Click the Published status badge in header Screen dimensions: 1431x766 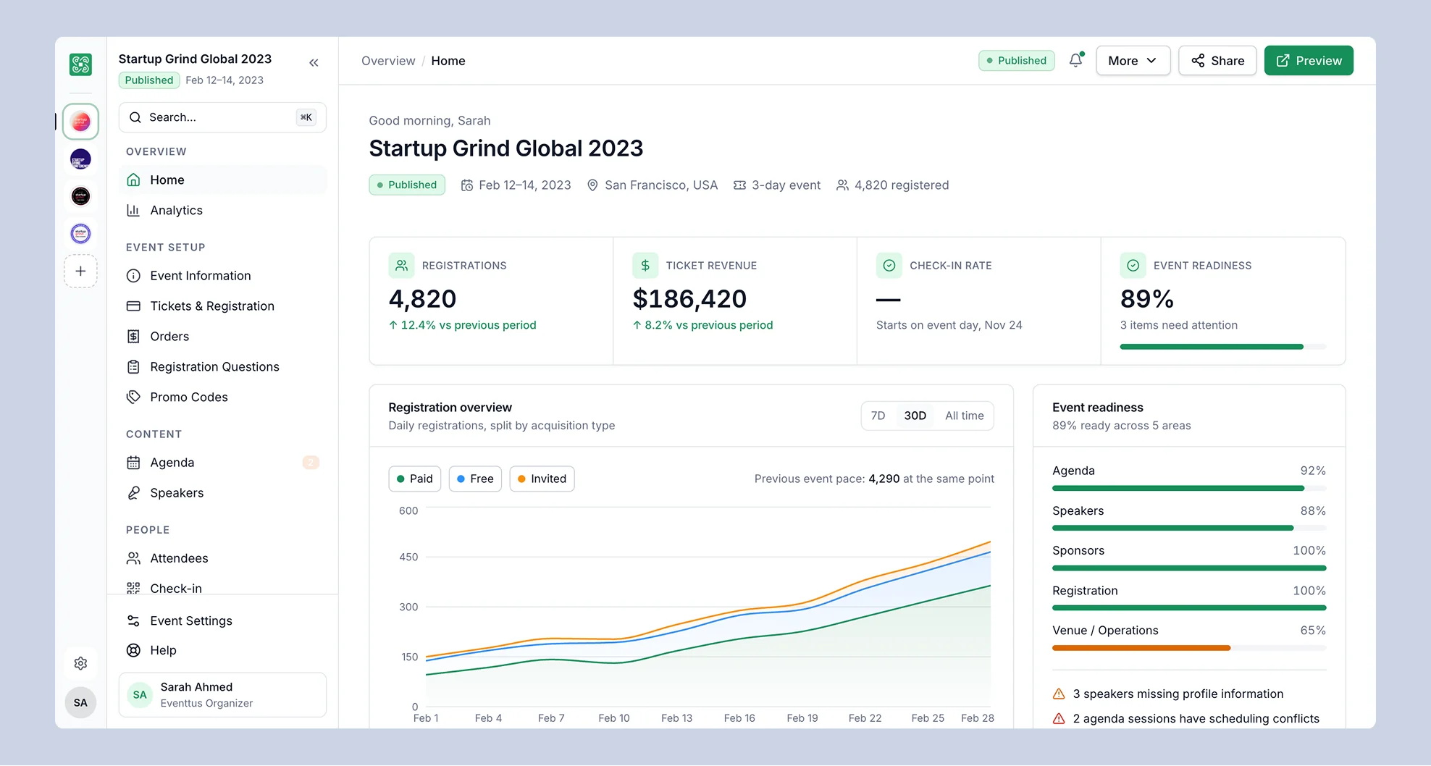tap(1016, 61)
